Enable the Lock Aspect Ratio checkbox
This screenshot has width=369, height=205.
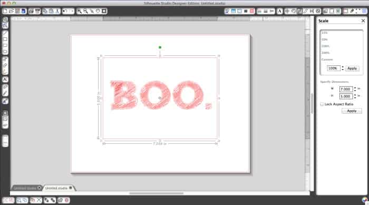[x=322, y=104]
